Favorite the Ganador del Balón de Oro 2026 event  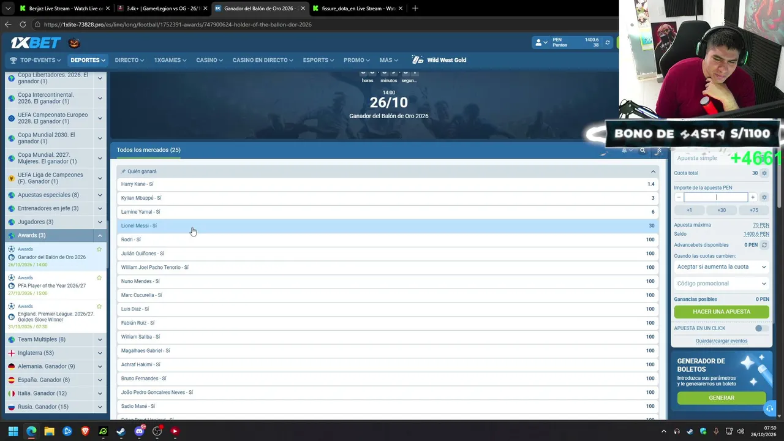click(x=99, y=249)
